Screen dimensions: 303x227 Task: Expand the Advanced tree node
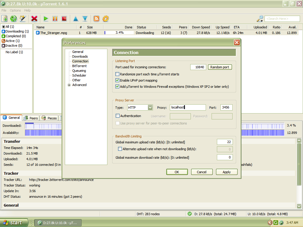point(69,85)
